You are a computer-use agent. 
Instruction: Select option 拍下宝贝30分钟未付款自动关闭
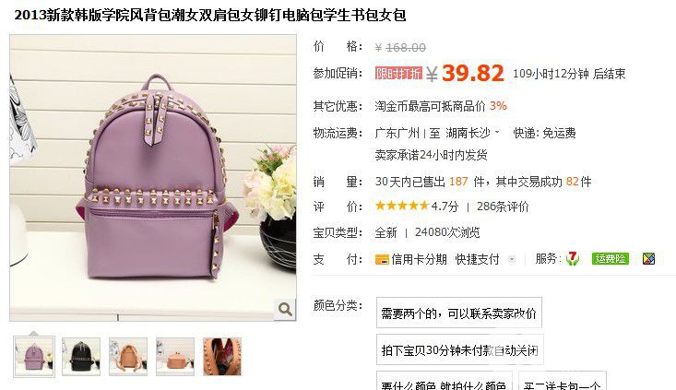[459, 350]
